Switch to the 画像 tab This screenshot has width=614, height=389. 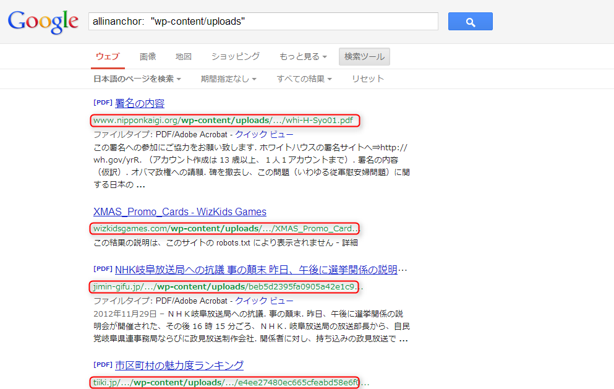click(148, 56)
